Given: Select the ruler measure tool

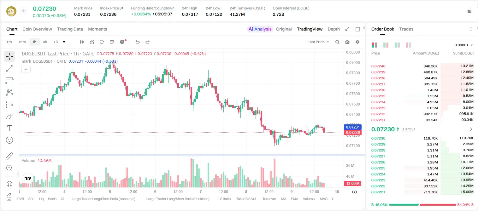Looking at the screenshot, I should pos(9,156).
